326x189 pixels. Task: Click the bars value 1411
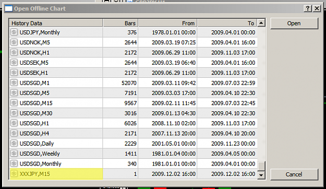pyautogui.click(x=130, y=153)
